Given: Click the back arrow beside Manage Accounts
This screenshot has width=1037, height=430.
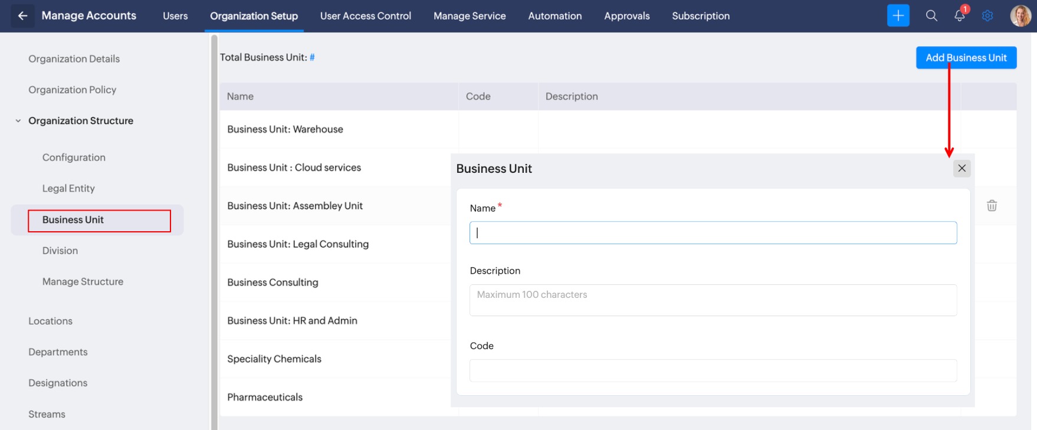Looking at the screenshot, I should pyautogui.click(x=22, y=16).
